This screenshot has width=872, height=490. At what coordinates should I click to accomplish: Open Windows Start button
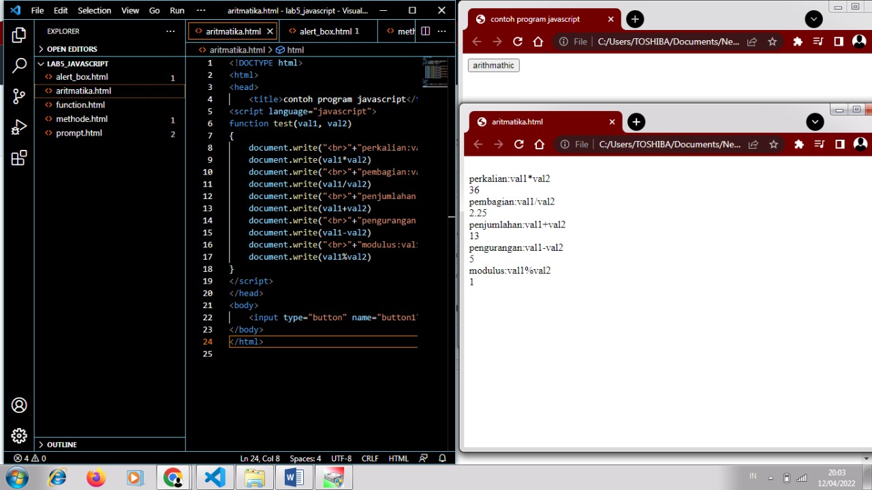(16, 478)
